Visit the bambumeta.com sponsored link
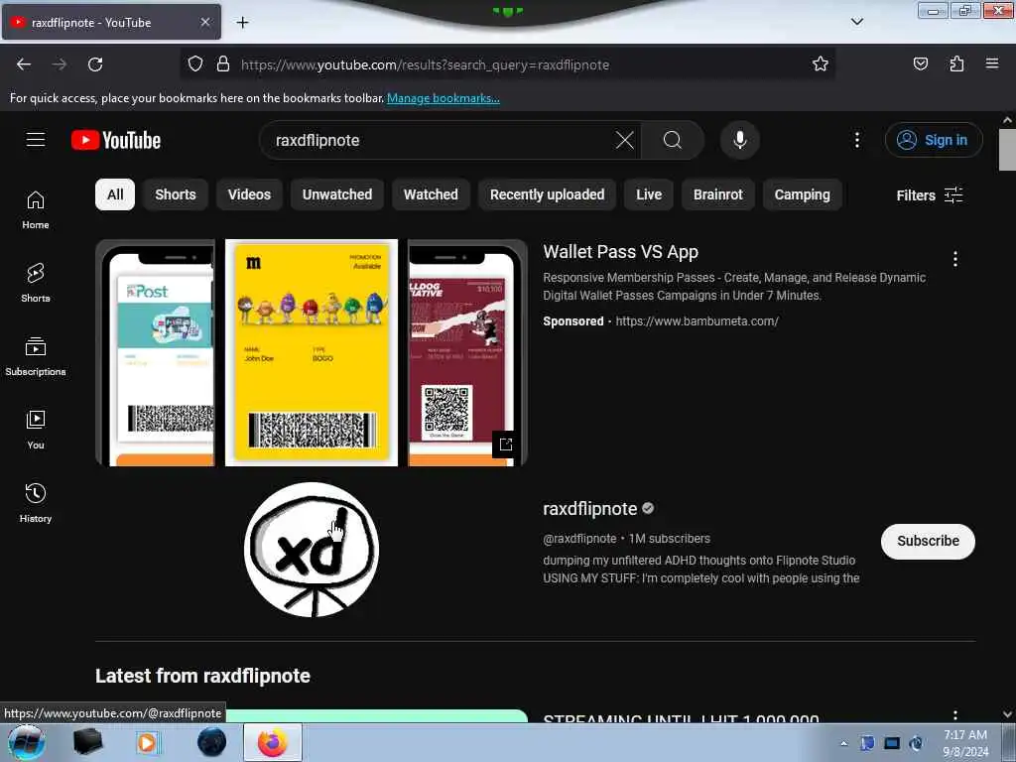This screenshot has height=762, width=1016. pos(697,320)
